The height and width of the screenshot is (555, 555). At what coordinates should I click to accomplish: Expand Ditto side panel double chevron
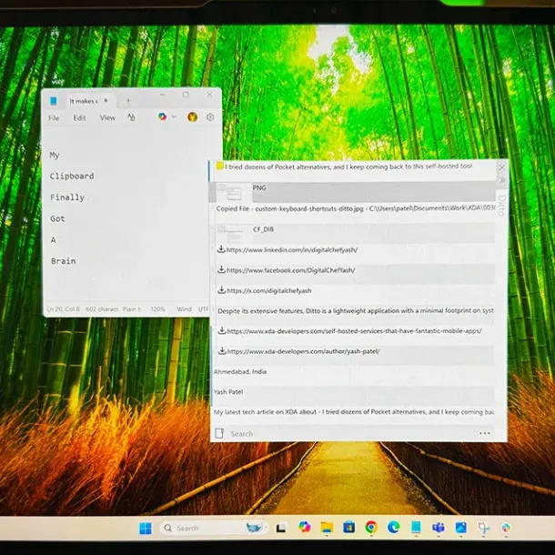click(x=502, y=180)
